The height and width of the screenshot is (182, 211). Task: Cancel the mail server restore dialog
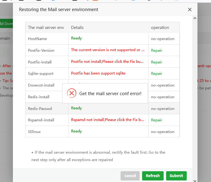click(130, 176)
